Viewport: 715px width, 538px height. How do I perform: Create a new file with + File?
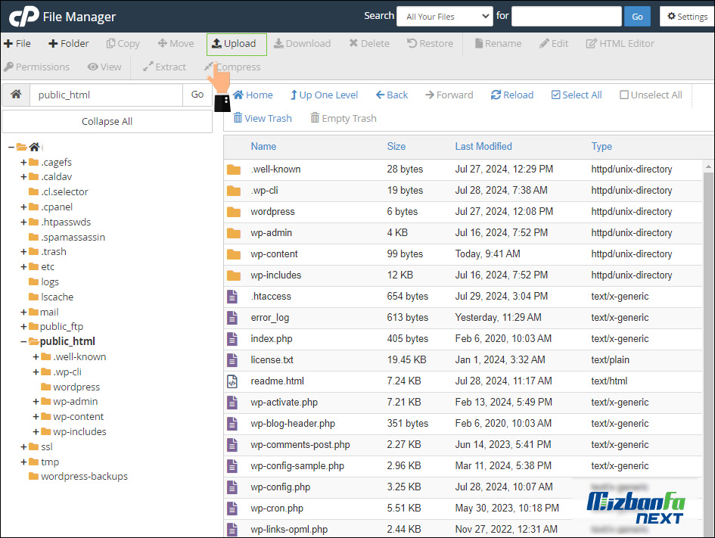pos(17,44)
